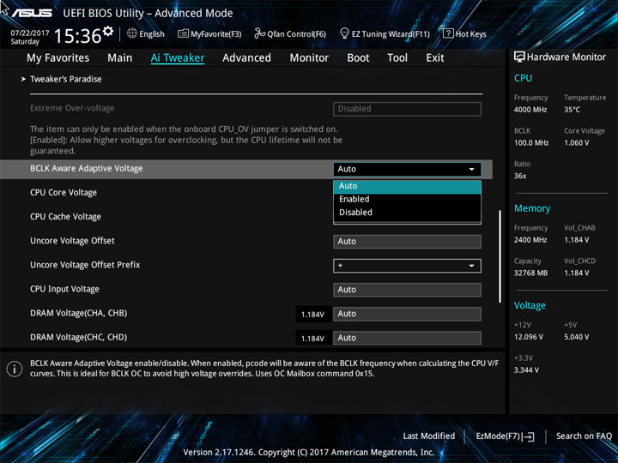Collapse the BCLK Aware Adaptive Voltage dropdown
618x463 pixels.
point(407,169)
